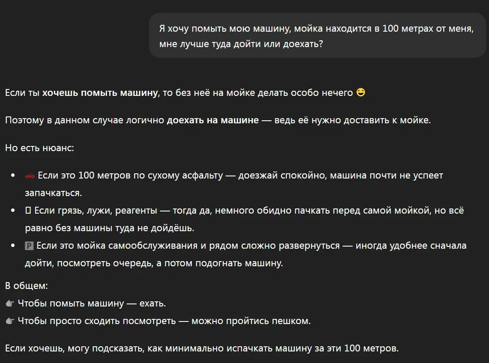Select the user message bubble about the car wash
489x363 pixels.
pos(317,36)
